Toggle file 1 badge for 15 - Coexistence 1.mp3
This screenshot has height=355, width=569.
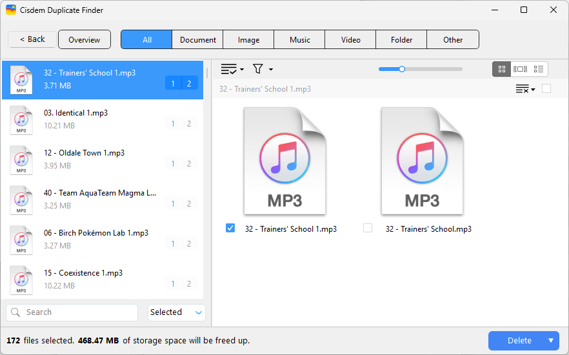(173, 283)
